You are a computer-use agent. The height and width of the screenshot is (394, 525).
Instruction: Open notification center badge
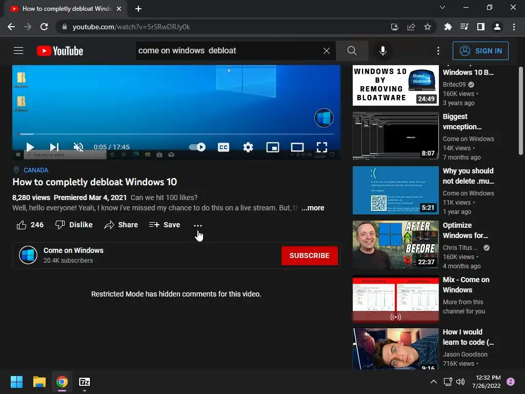[x=510, y=382]
